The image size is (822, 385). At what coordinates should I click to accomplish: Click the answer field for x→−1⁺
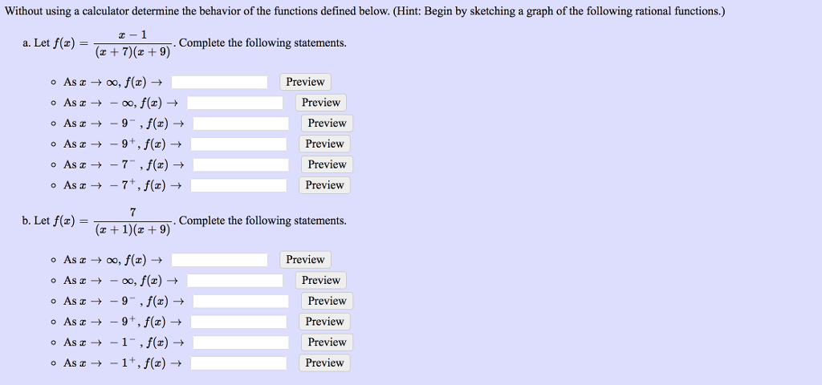pyautogui.click(x=238, y=363)
